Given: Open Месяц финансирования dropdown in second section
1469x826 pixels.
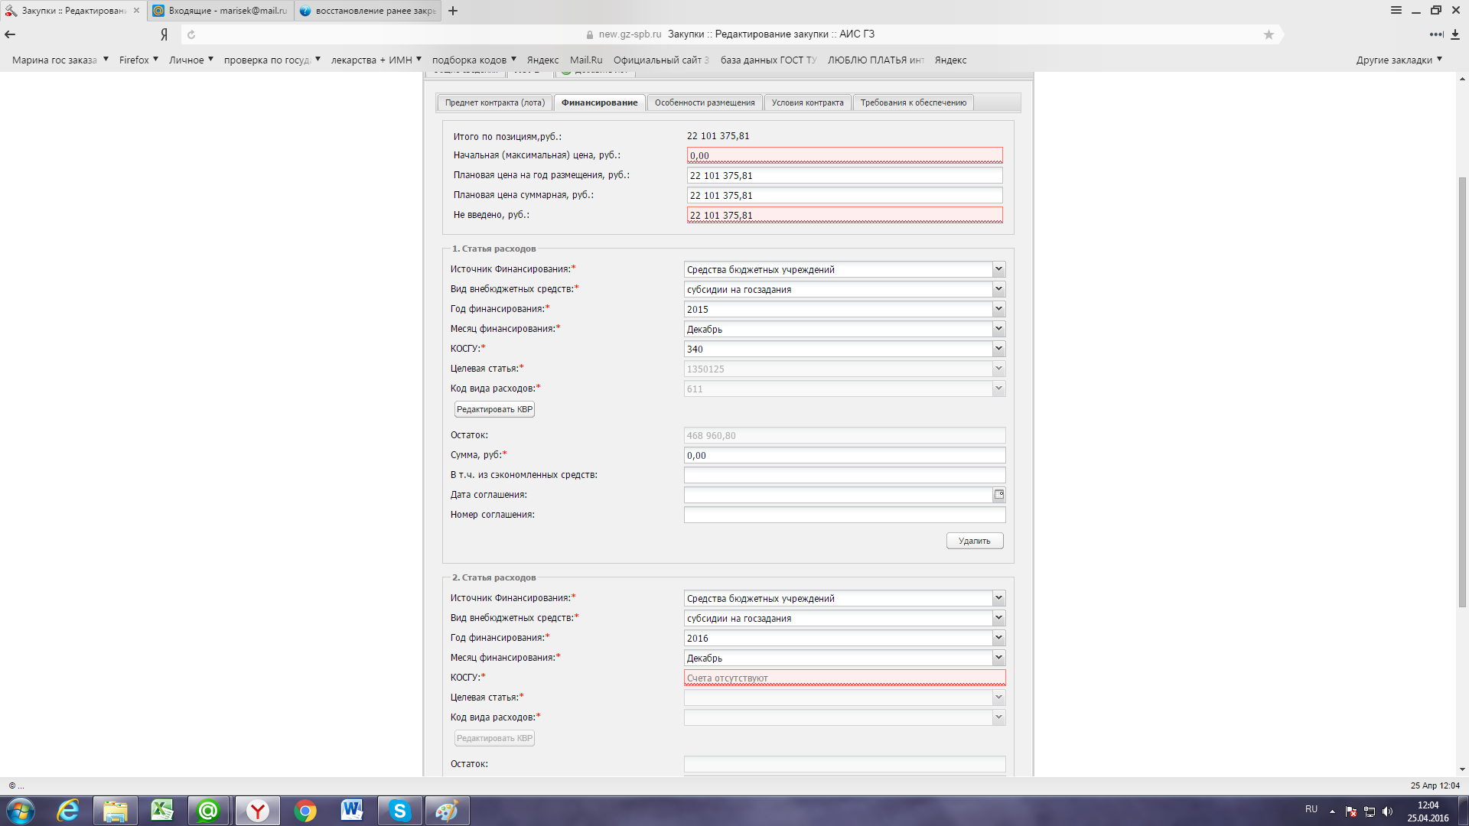Looking at the screenshot, I should click(x=998, y=658).
